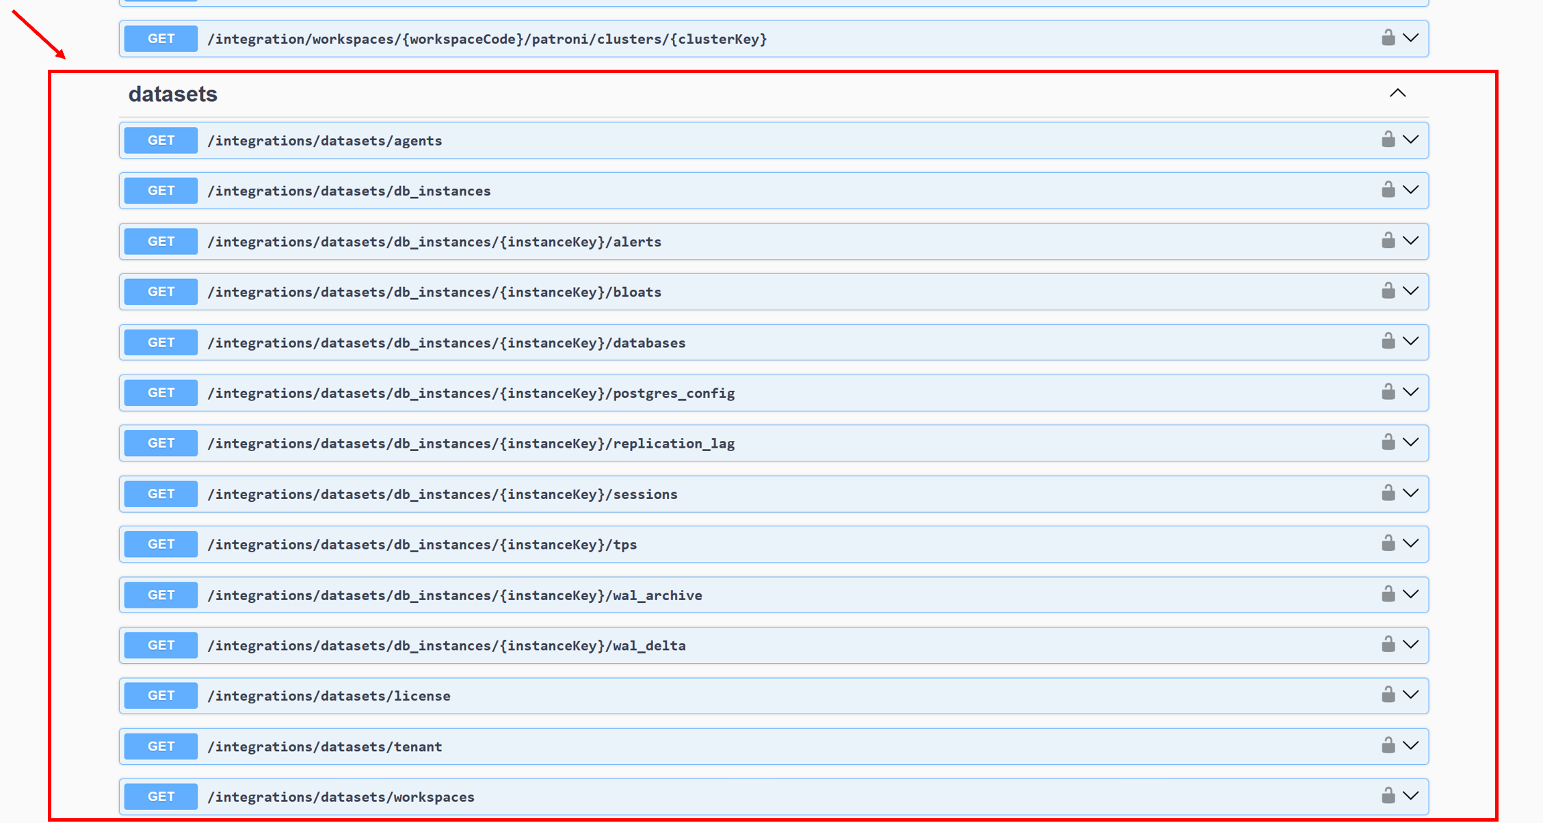Screen dimensions: 1543x823
Task: Click lock icon on the wal_archive endpoint
Action: [x=1388, y=594]
